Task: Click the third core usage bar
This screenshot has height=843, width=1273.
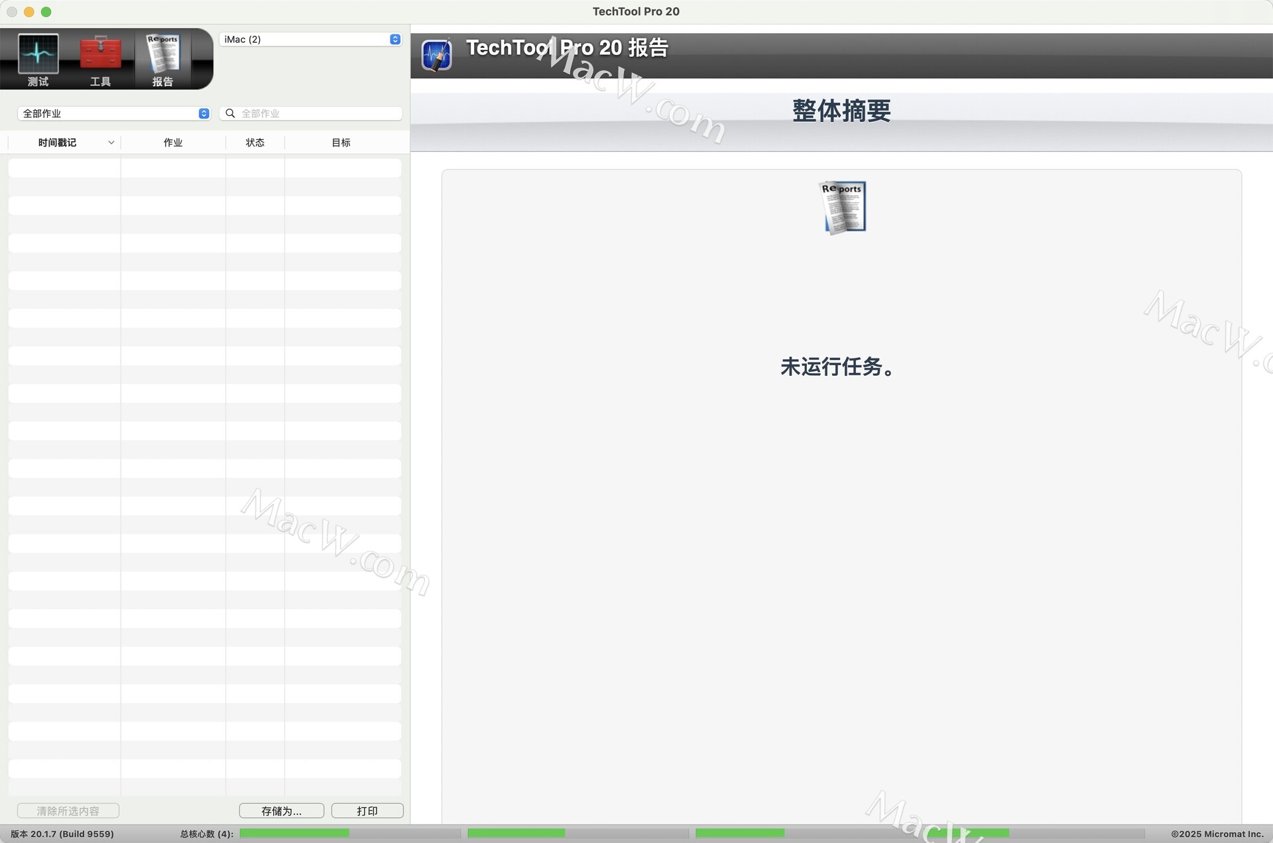Action: pos(806,833)
